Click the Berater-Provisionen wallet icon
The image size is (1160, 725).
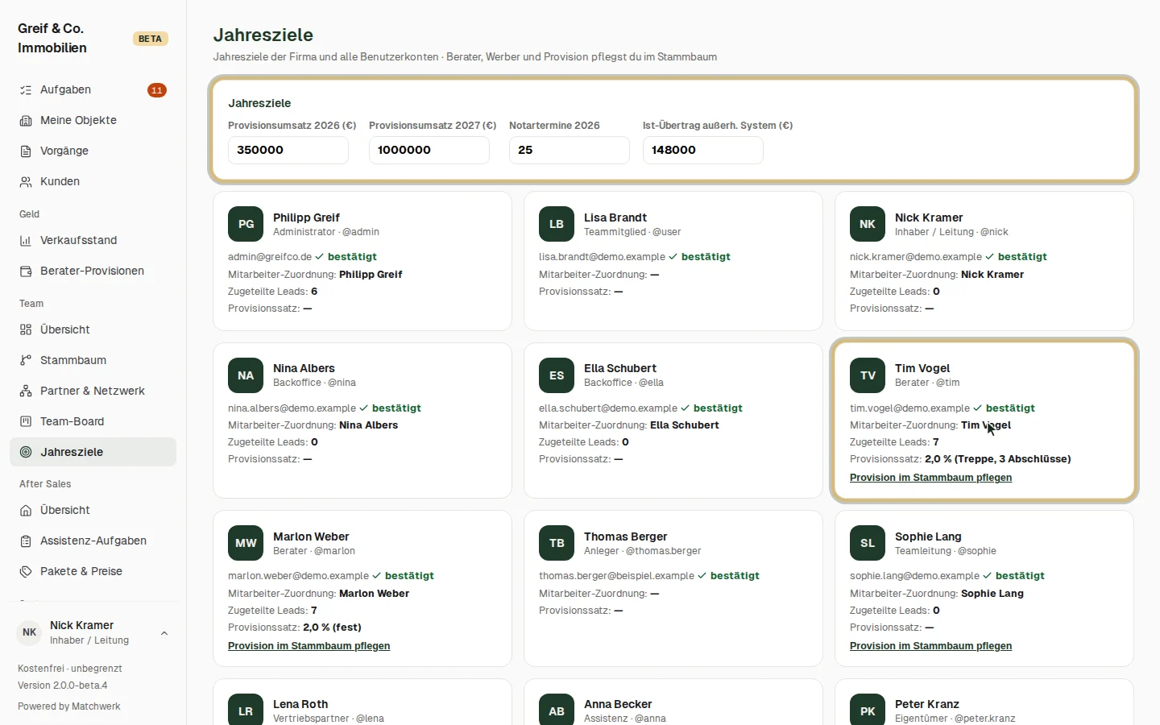pos(26,271)
